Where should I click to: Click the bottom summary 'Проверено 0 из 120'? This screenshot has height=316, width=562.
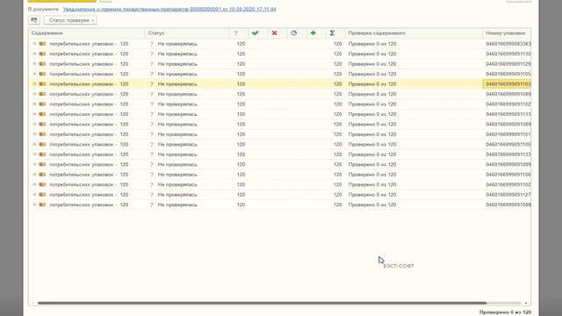[506, 312]
